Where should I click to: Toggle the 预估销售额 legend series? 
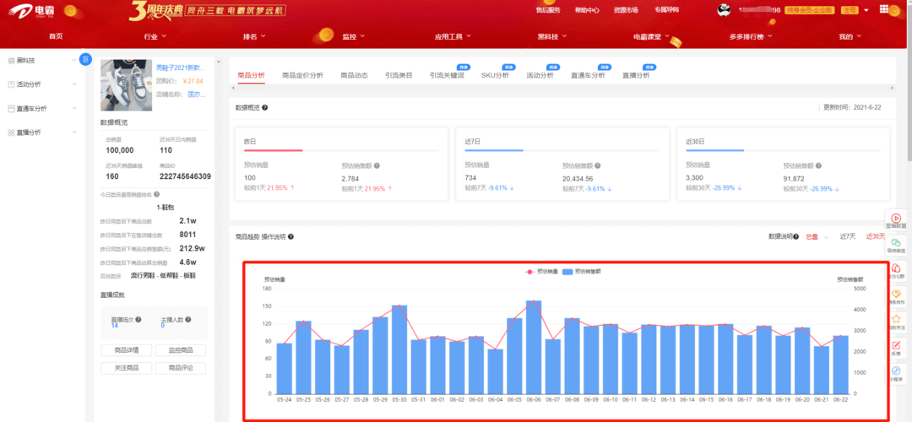coord(582,271)
